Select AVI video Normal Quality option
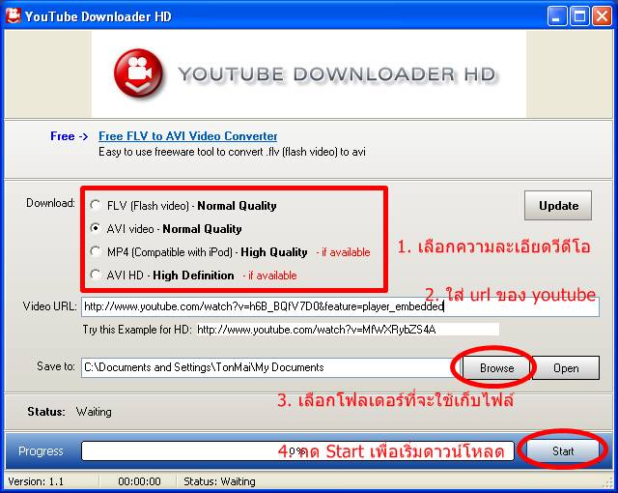 (x=95, y=228)
